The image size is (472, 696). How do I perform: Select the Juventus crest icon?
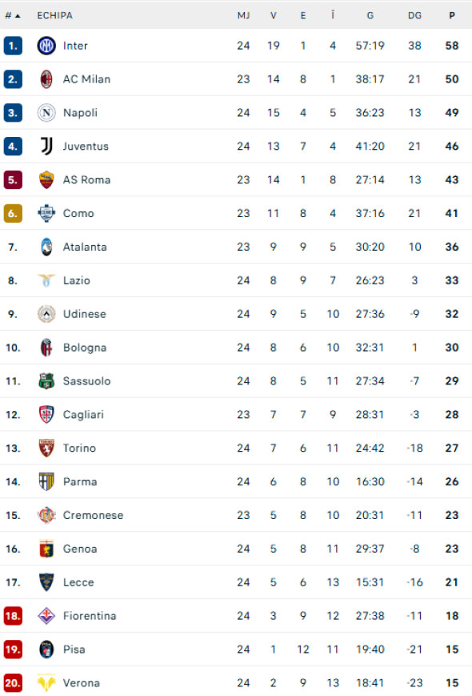click(x=46, y=147)
